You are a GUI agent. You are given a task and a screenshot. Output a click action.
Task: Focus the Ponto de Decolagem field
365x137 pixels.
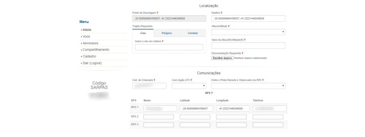[169, 18]
